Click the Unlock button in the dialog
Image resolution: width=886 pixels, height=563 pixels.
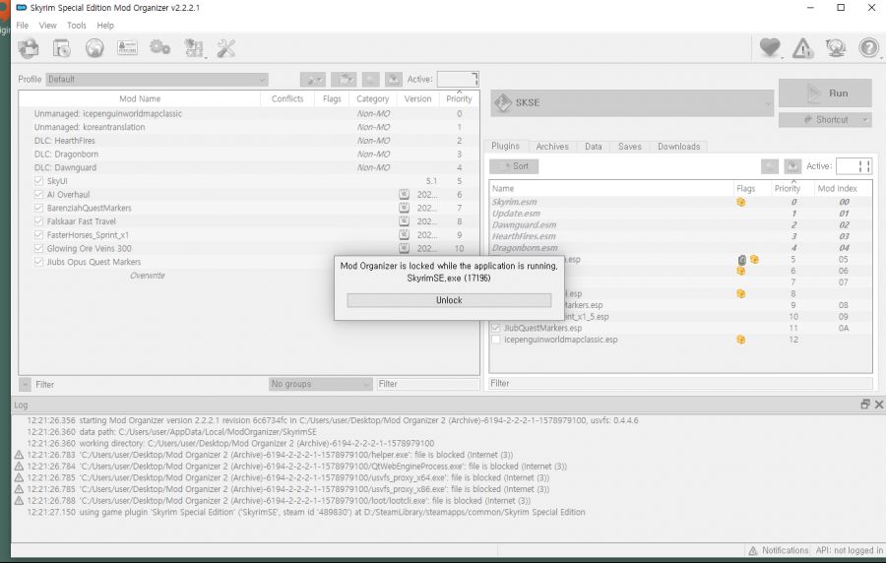pyautogui.click(x=448, y=300)
